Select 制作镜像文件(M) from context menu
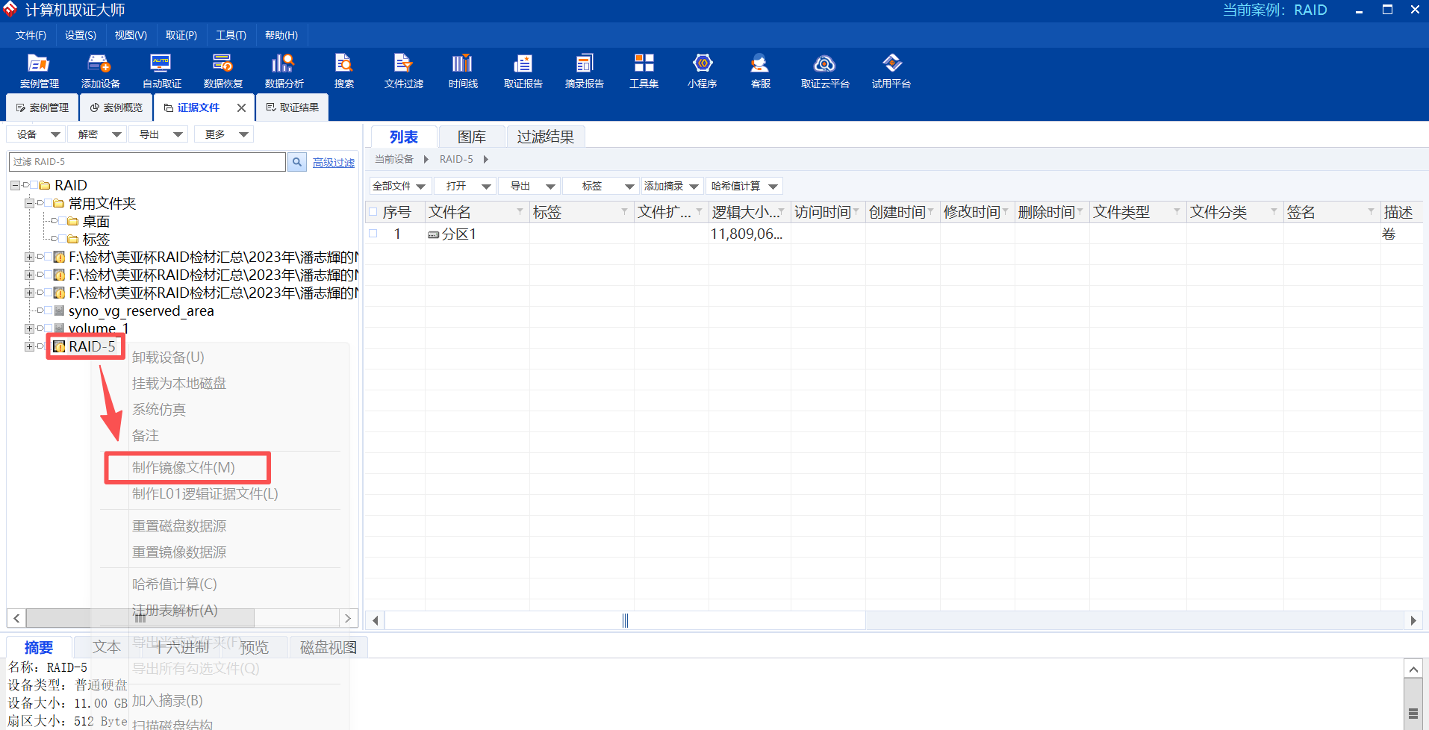Viewport: 1429px width, 730px height. (x=184, y=468)
